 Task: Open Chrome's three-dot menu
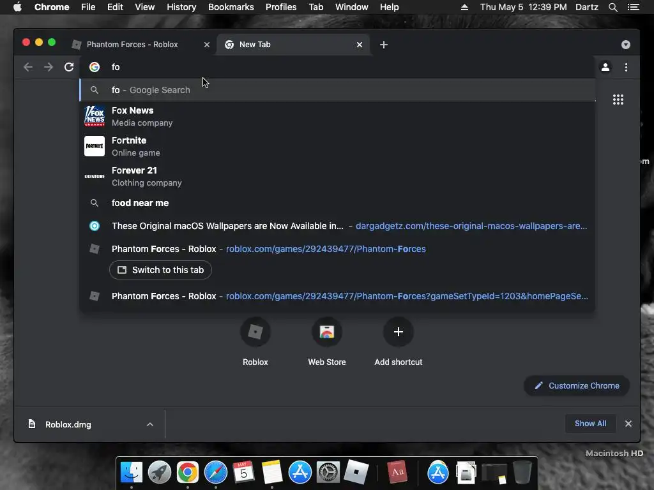click(x=626, y=67)
